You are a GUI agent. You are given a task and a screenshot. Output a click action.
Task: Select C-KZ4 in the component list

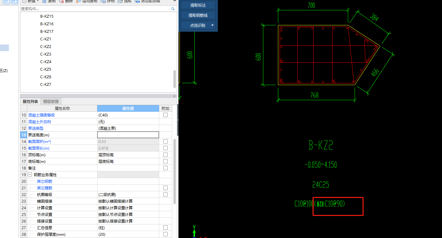coord(46,62)
